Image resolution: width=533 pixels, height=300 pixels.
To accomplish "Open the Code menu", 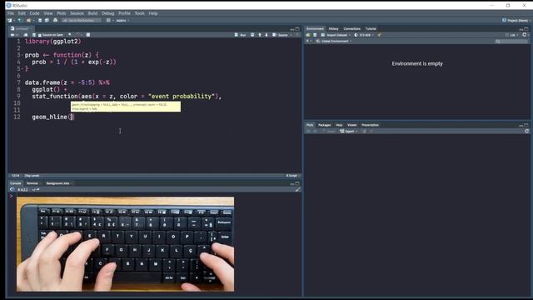I will pyautogui.click(x=34, y=13).
